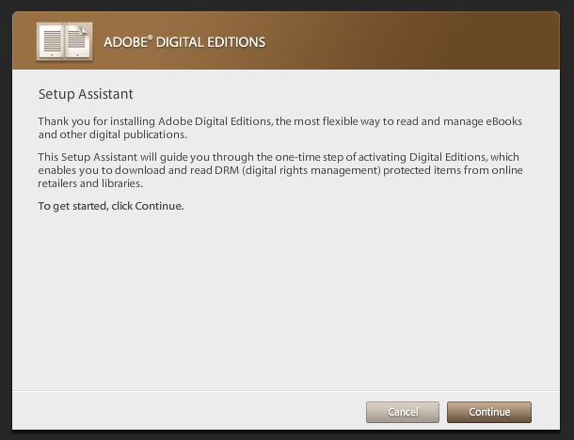The width and height of the screenshot is (574, 440).
Task: Click the word EDITIONS in the header
Action: pos(236,42)
